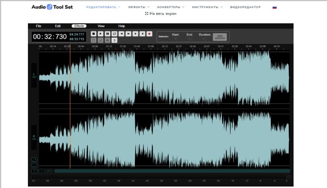Screen dimensions: 327x188
Task: Click the clear selection button
Action: point(220,37)
